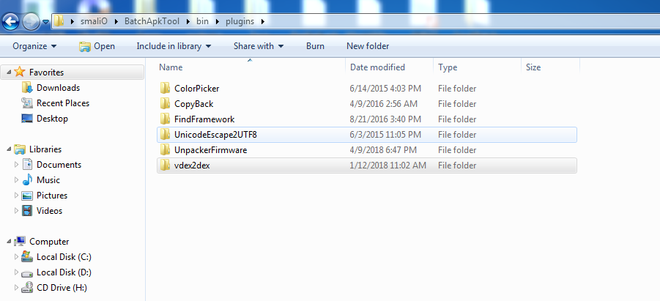Click the Documents library icon
The image size is (660, 301).
pos(27,165)
